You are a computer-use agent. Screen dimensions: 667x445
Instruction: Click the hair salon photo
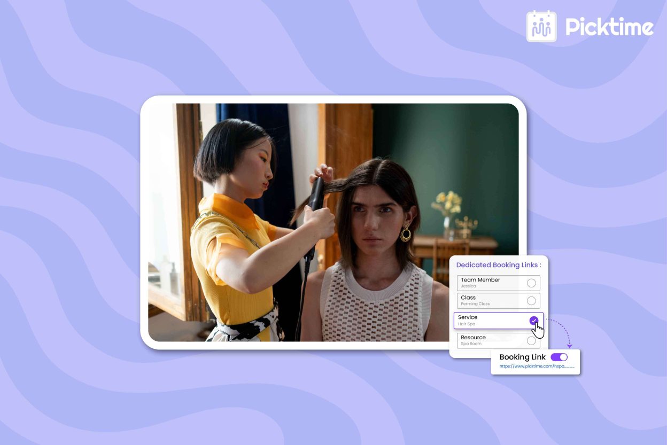tap(333, 222)
